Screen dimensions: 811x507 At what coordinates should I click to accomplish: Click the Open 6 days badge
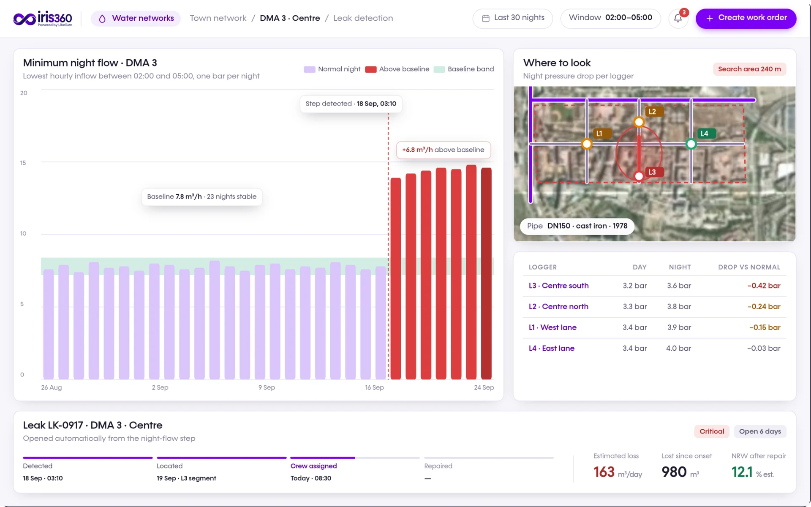[x=760, y=431]
